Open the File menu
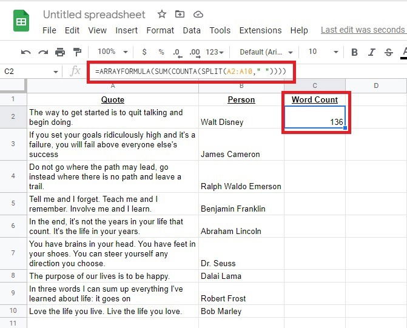This screenshot has width=407, height=328. [49, 30]
